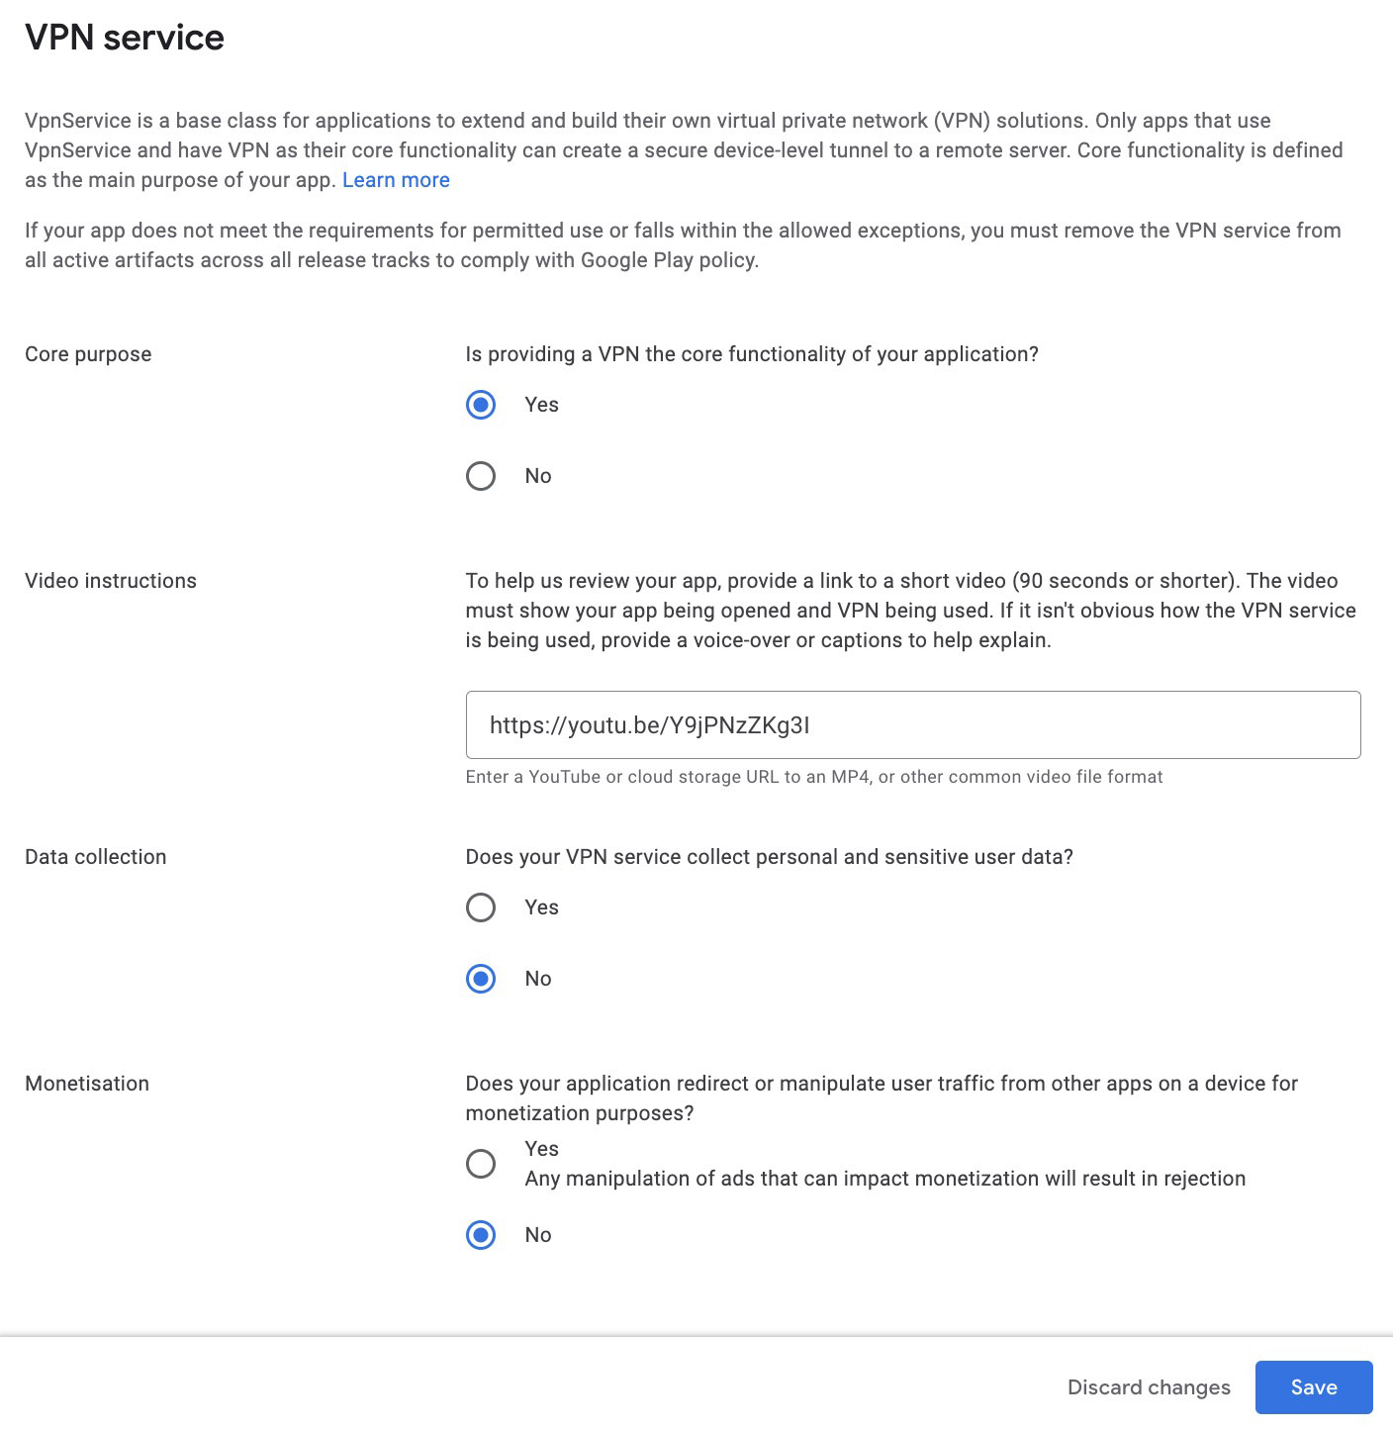The image size is (1393, 1429).
Task: Choose No radio for personal data collection
Action: (481, 979)
